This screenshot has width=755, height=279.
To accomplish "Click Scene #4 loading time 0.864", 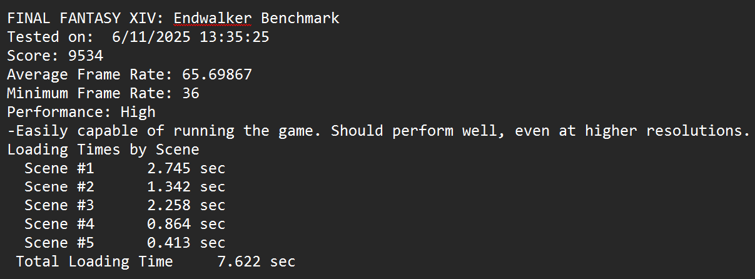I will pyautogui.click(x=169, y=224).
